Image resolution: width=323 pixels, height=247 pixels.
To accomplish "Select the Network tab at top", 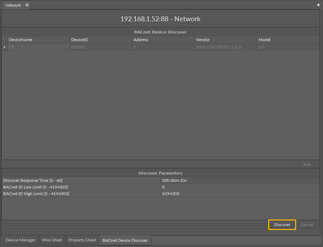I will coord(13,5).
